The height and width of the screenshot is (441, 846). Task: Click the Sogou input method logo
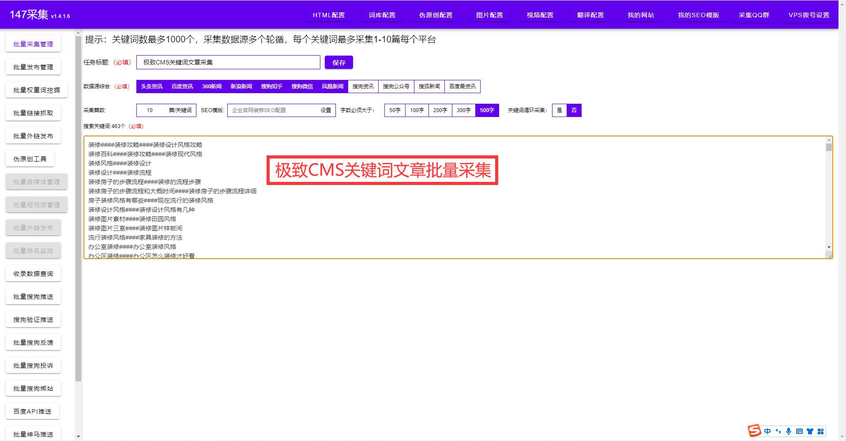[755, 431]
